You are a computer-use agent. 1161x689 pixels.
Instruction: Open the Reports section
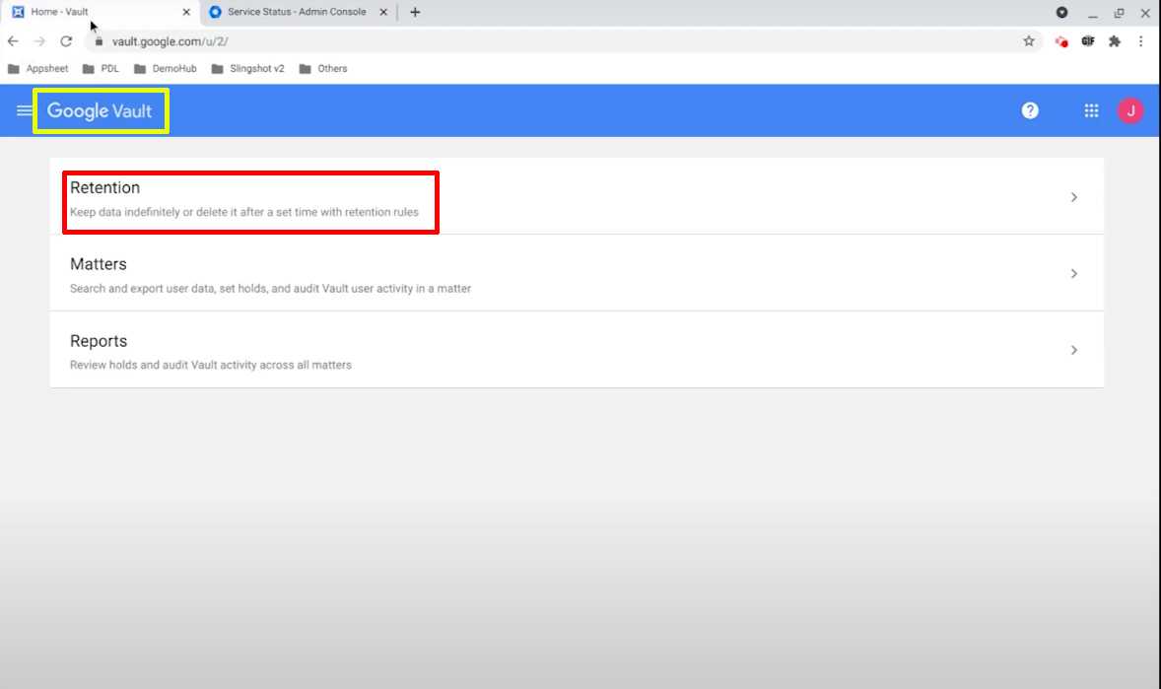[x=577, y=350]
